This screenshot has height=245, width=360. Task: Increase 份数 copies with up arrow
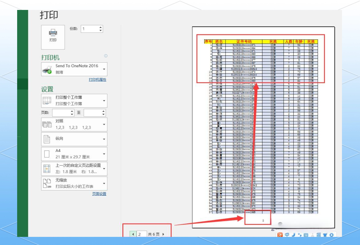click(100, 27)
